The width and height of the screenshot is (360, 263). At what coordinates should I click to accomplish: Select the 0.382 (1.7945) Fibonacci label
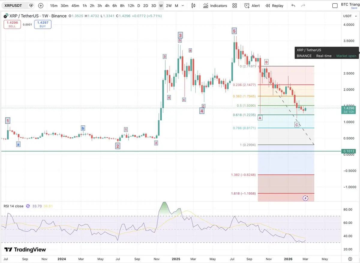tap(244, 96)
